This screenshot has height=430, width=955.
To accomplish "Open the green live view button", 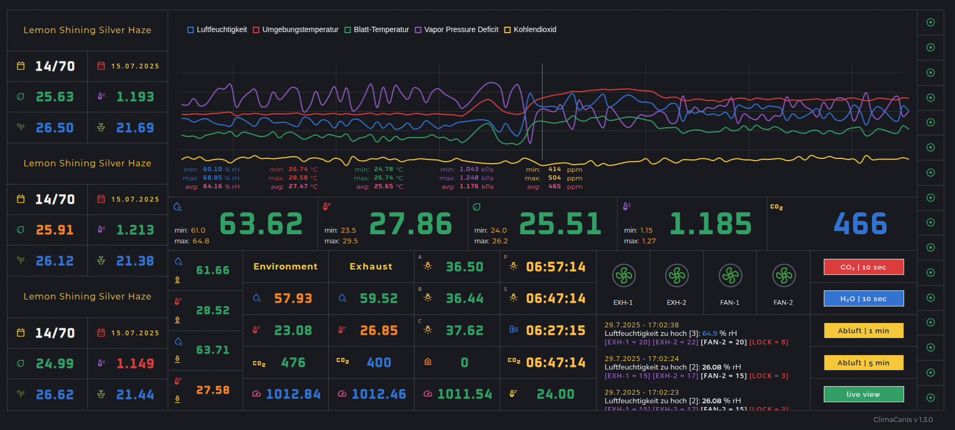I will tap(863, 394).
